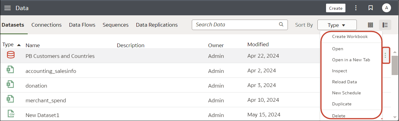This screenshot has width=399, height=121.
Task: Select the accounting_salesinfo dataset name
Action: click(x=51, y=71)
